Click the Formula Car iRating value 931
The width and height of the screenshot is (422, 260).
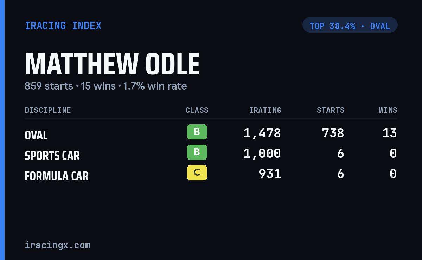tap(270, 174)
